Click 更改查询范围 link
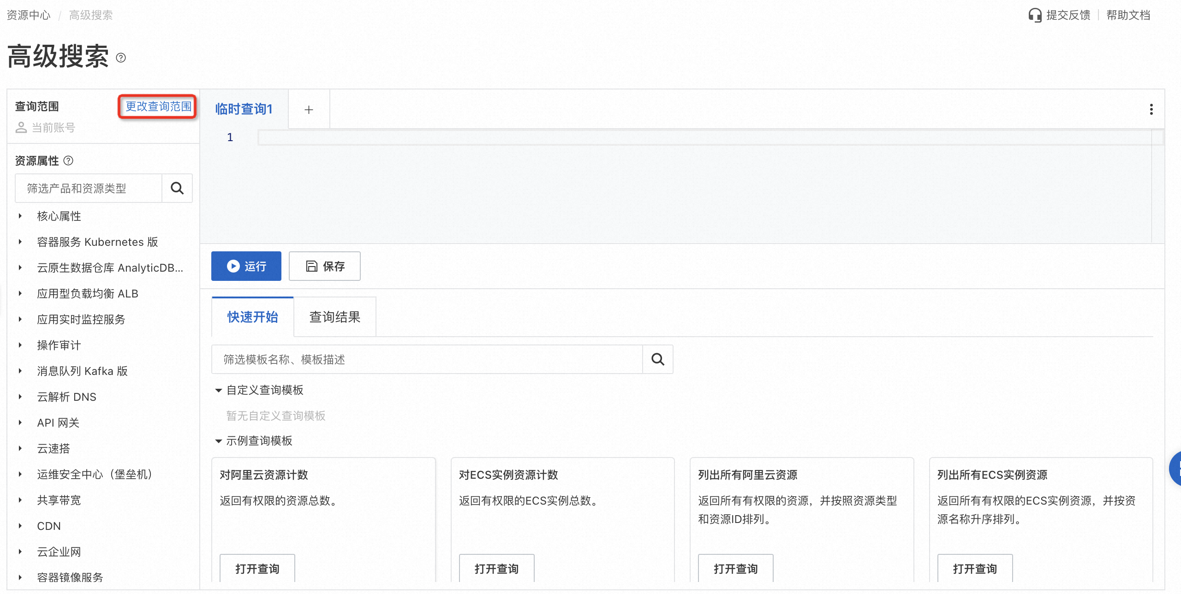Viewport: 1181px width, 594px height. 158,107
